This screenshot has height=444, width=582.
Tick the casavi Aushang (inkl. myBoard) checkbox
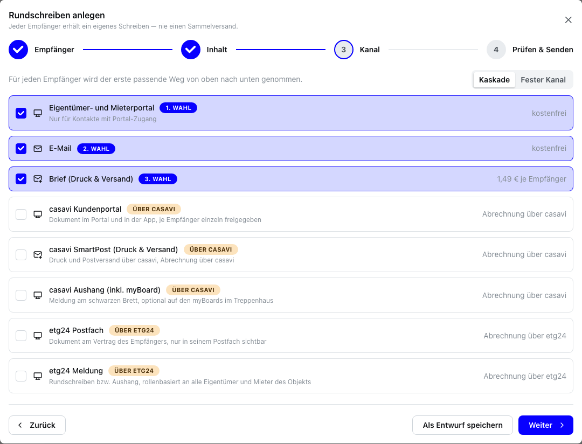(21, 295)
